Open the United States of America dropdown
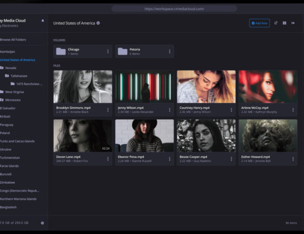 (98, 23)
